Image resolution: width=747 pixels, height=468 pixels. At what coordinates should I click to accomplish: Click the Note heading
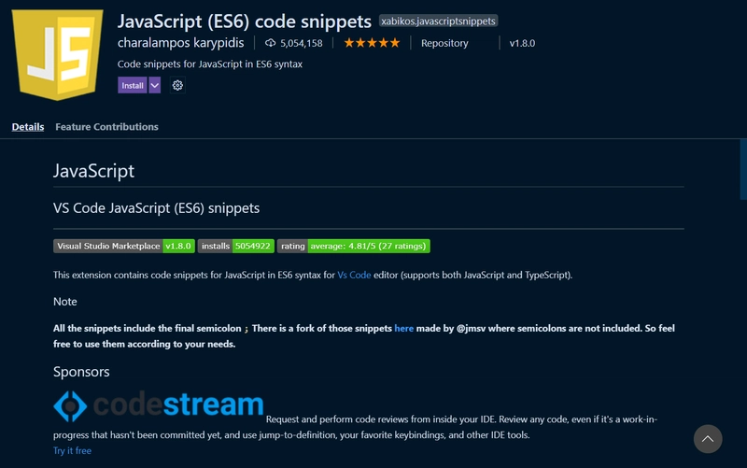[65, 302]
